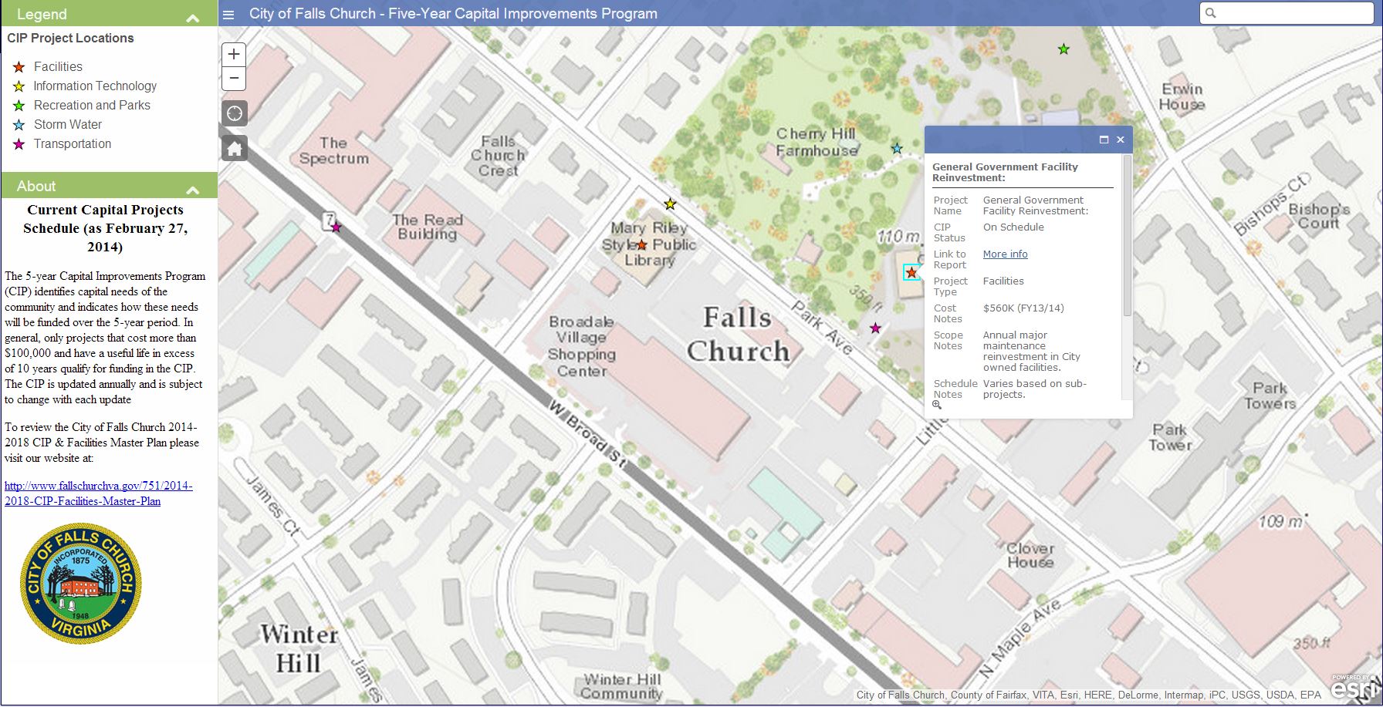Maximize the project popup window
Viewport: 1383px width, 707px height.
(1104, 140)
